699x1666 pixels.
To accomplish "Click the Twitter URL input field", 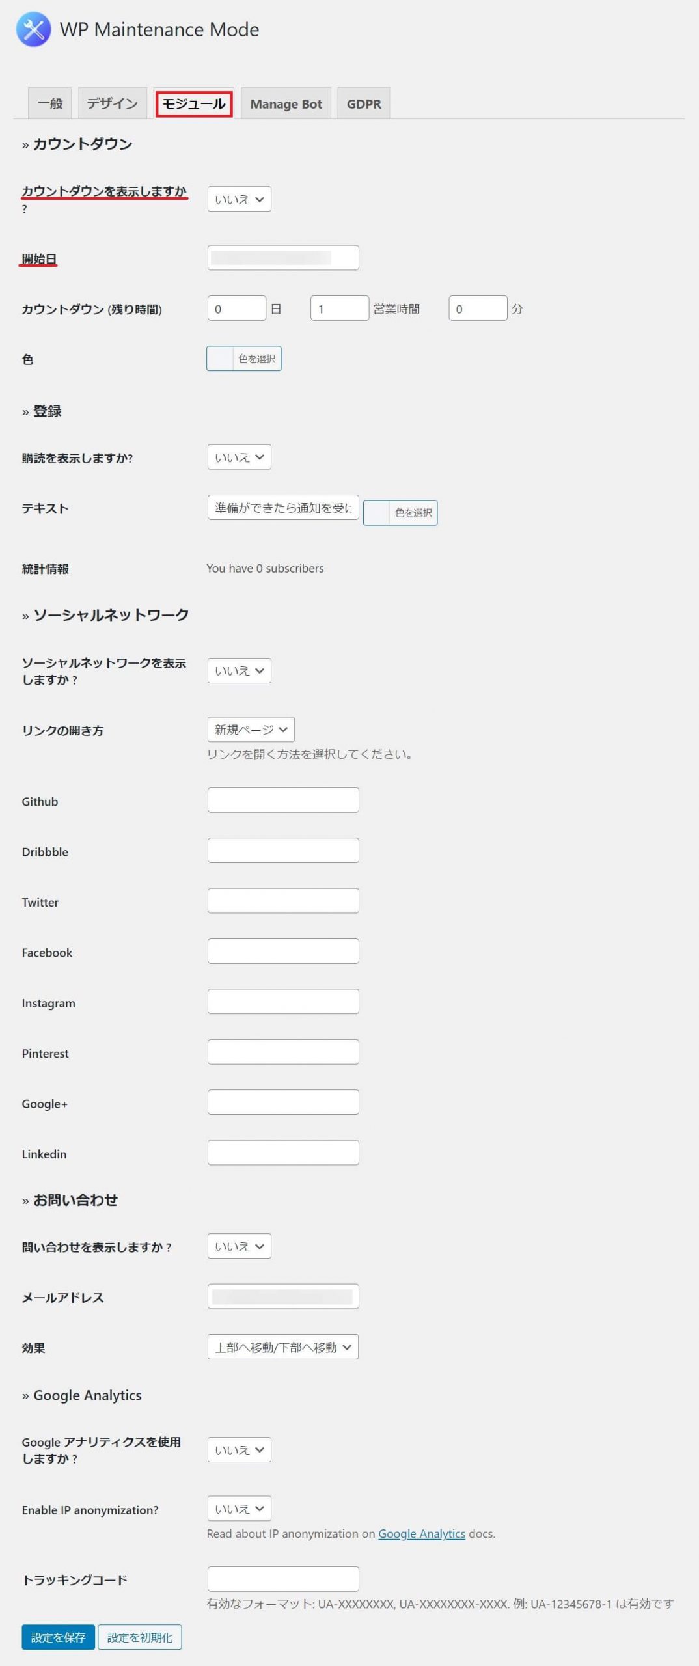I will pyautogui.click(x=282, y=901).
